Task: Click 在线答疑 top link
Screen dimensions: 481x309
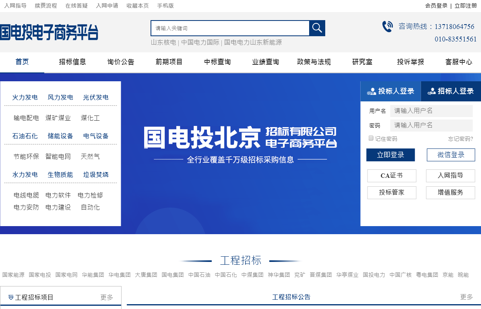Action: click(76, 6)
